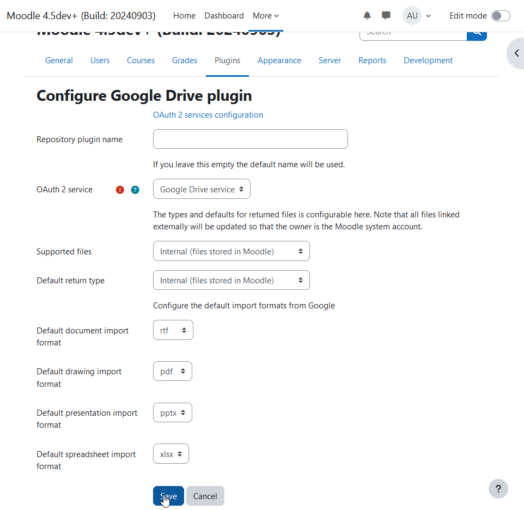Switch to the General tab

[x=59, y=60]
